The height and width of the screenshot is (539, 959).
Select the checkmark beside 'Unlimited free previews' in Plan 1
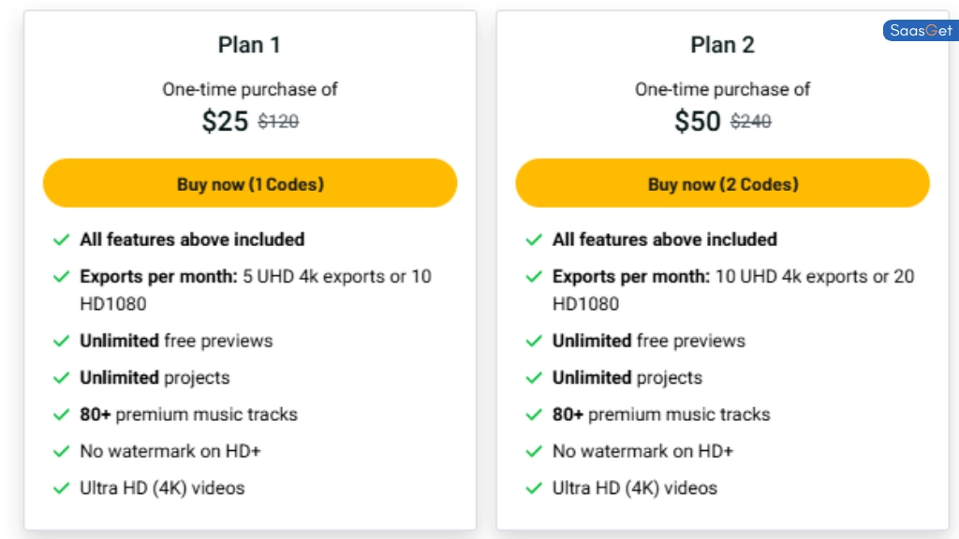[x=61, y=341]
